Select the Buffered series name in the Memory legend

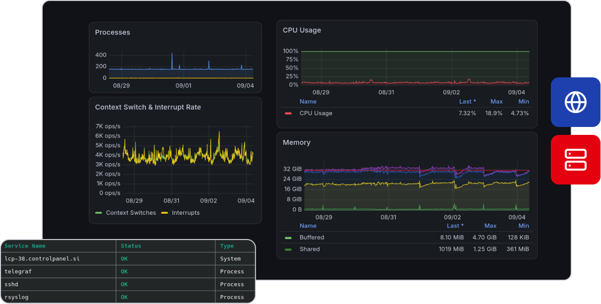click(x=312, y=238)
